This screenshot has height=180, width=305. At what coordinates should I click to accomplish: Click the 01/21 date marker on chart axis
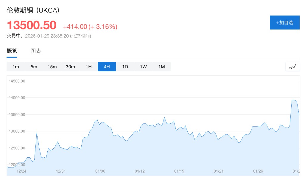coord(219,171)
